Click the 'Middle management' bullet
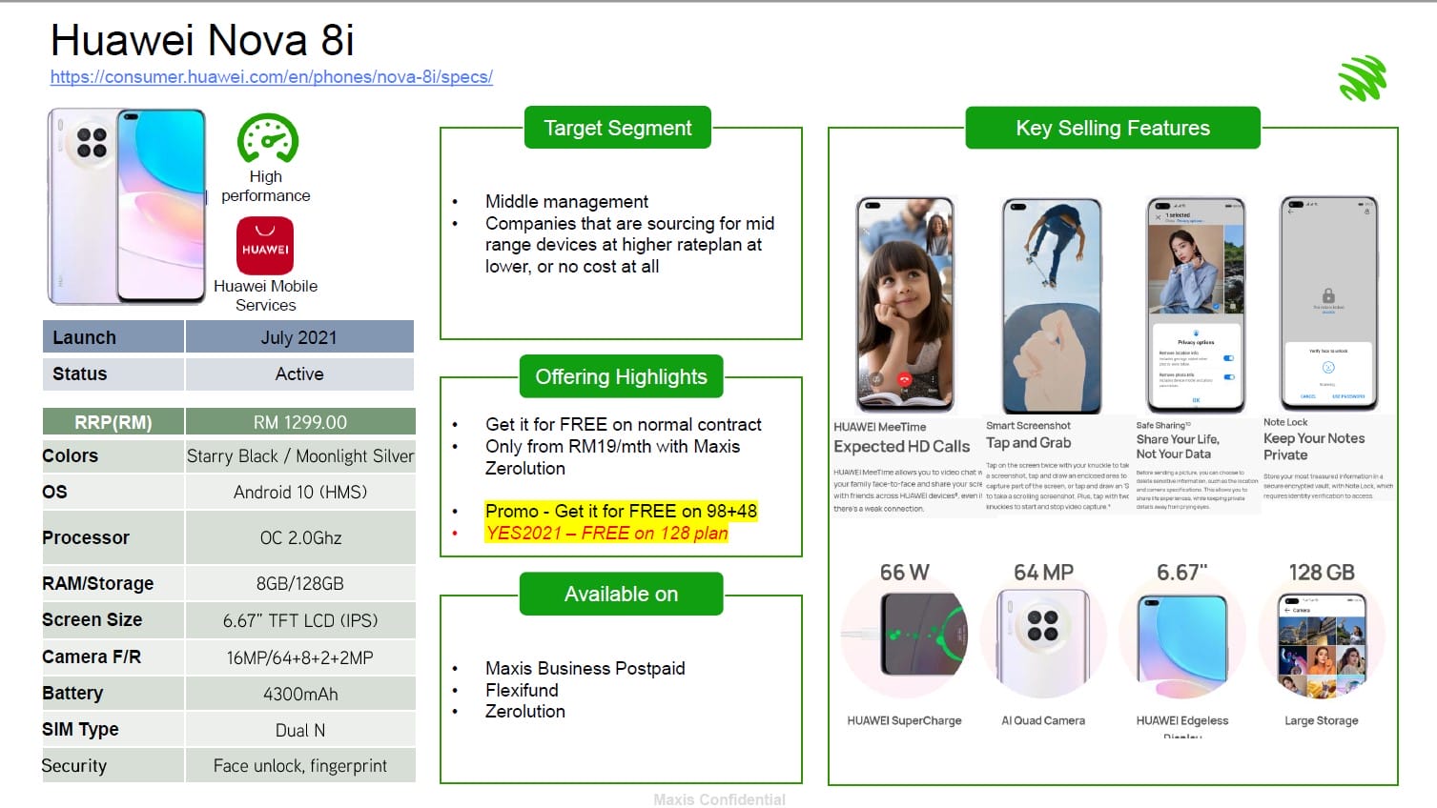 [x=566, y=201]
